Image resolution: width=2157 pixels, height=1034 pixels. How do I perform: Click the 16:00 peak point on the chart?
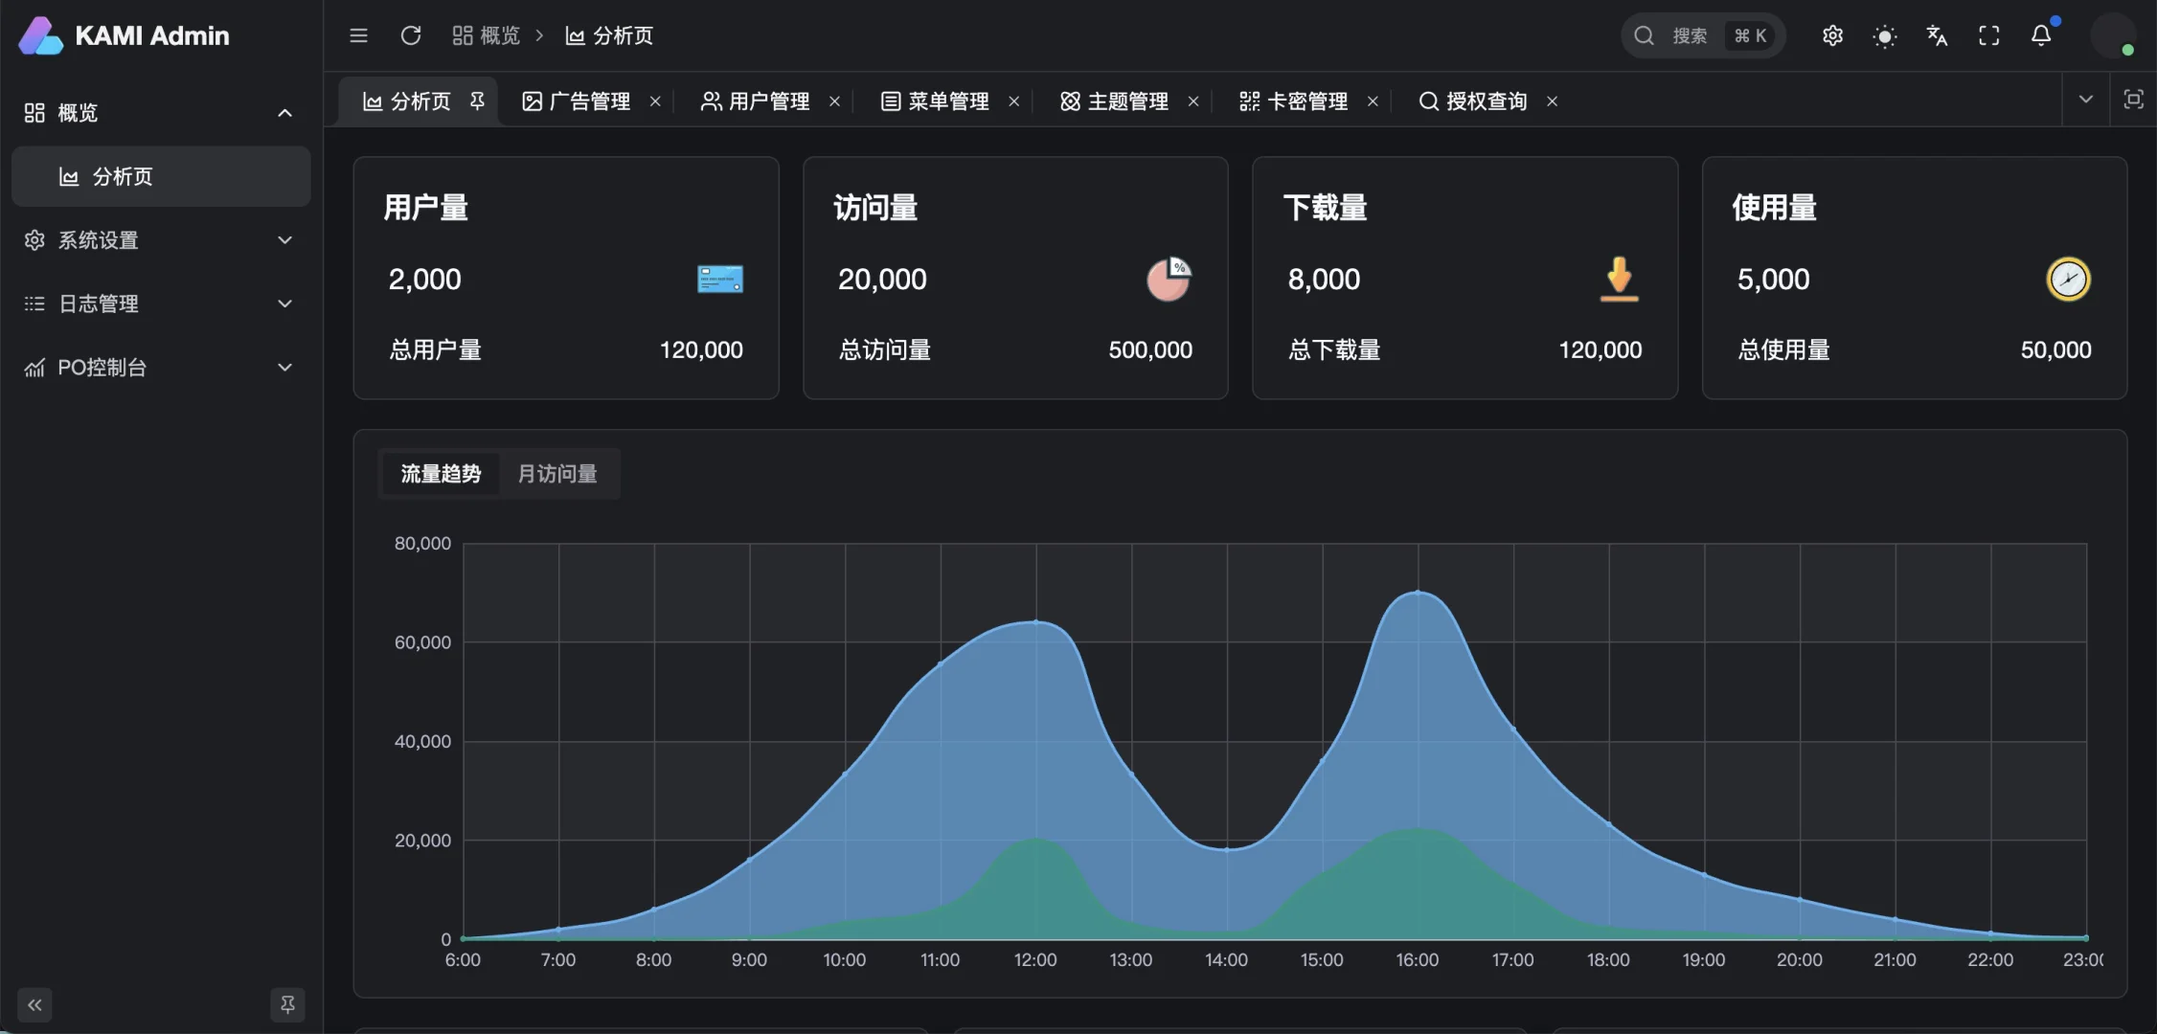(x=1418, y=593)
